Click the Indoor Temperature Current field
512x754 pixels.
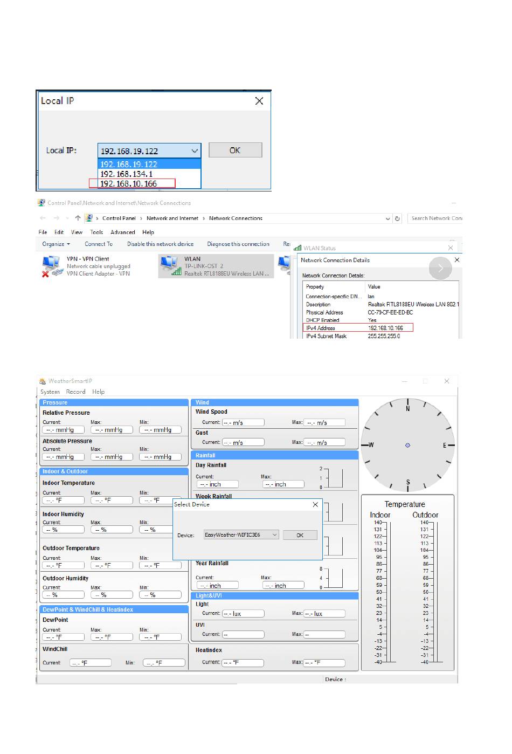tap(64, 500)
